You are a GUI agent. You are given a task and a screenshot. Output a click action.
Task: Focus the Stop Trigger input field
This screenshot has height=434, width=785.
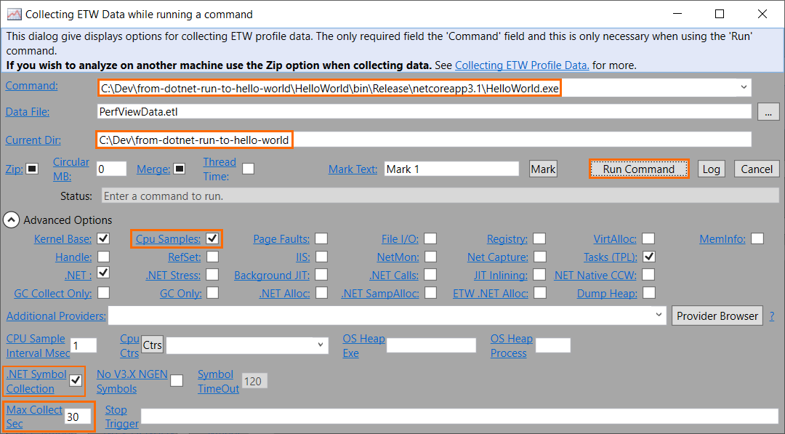(459, 416)
